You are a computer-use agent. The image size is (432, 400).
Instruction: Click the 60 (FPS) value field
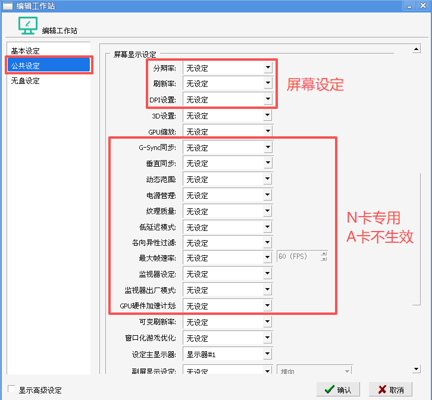point(299,257)
